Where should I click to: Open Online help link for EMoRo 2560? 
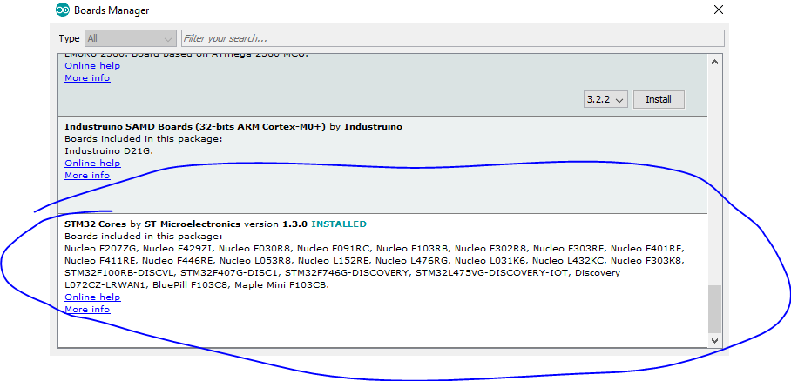92,66
